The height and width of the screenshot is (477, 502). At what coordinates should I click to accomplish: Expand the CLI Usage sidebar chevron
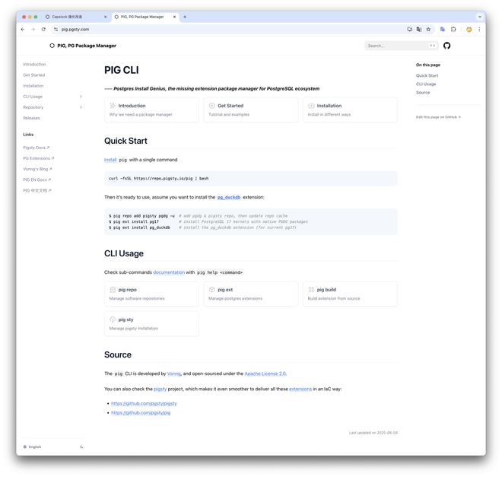pyautogui.click(x=81, y=97)
